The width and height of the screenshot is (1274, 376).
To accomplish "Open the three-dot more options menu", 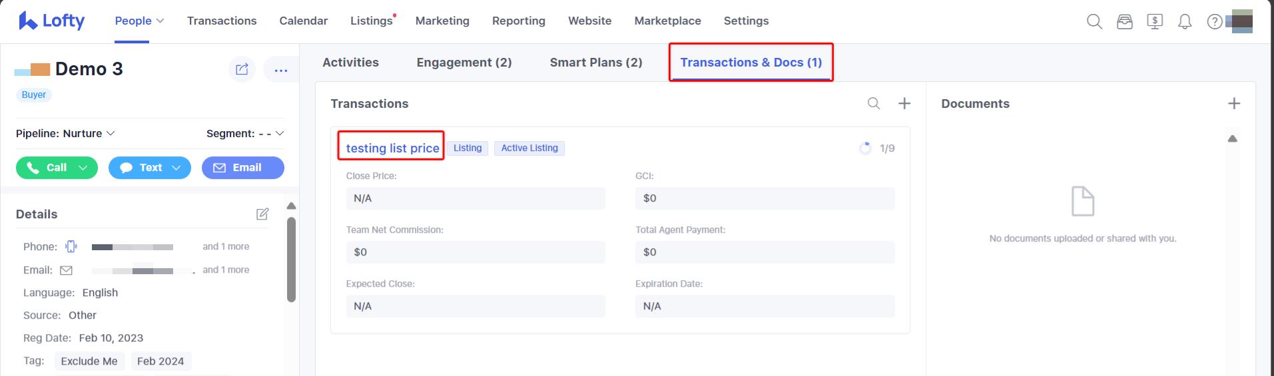I will pyautogui.click(x=280, y=70).
